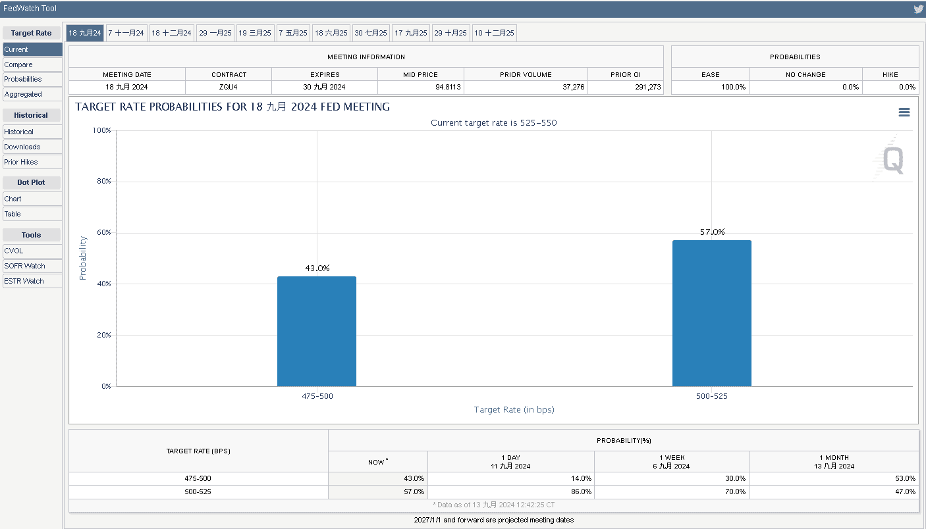
Task: Click the ease probability 100.0%
Action: [734, 87]
